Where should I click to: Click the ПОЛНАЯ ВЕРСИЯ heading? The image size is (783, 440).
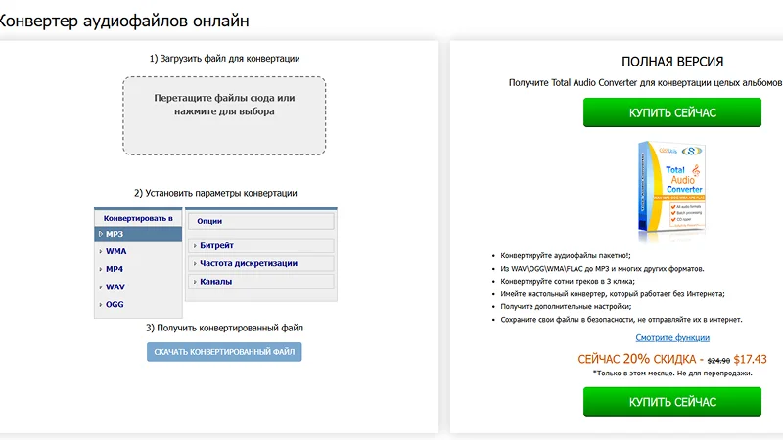672,62
